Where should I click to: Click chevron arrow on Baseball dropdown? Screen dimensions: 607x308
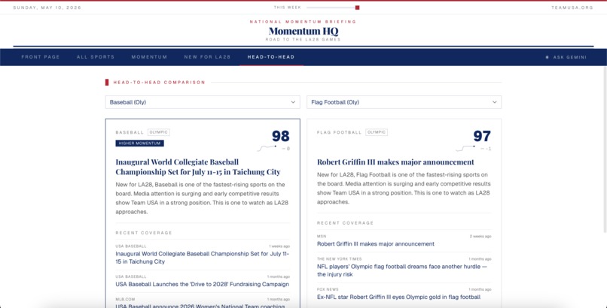pos(293,102)
